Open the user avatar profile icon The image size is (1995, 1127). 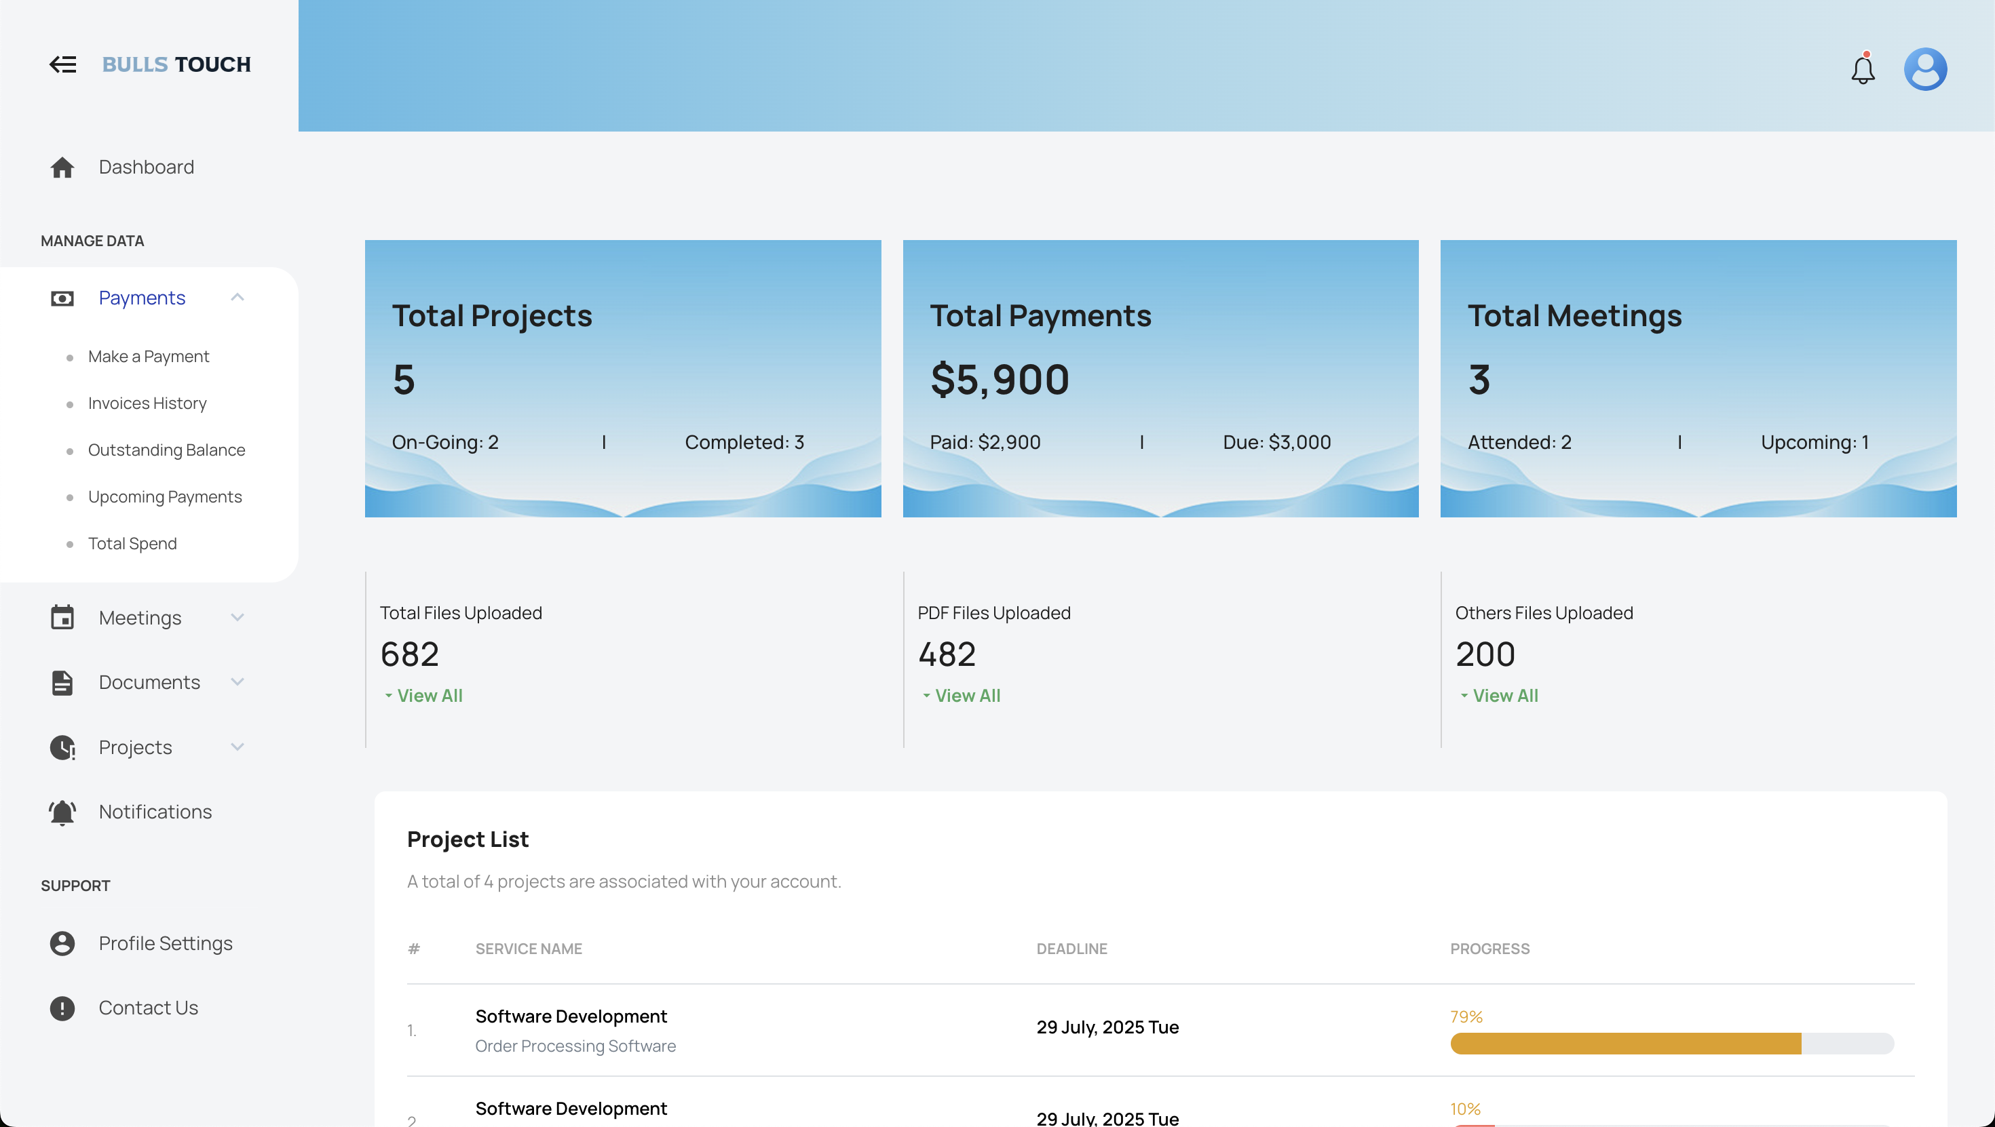point(1925,70)
